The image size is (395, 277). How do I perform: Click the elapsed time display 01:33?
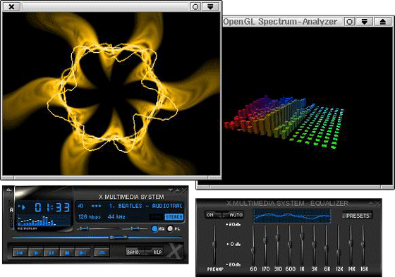tap(52, 207)
